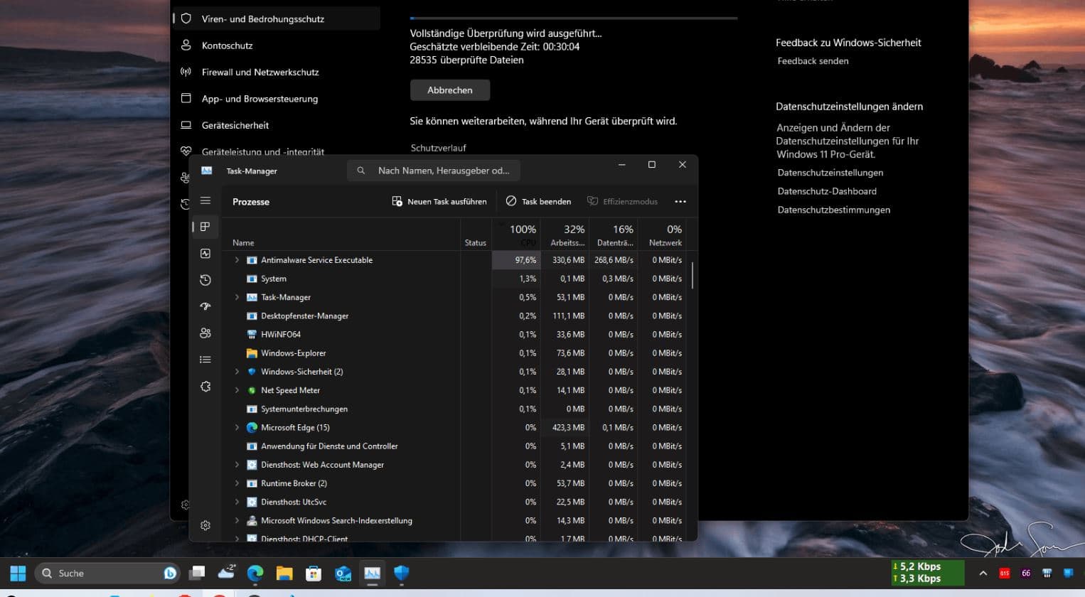Sort processes by CPU column header
The width and height of the screenshot is (1085, 597).
coord(516,235)
